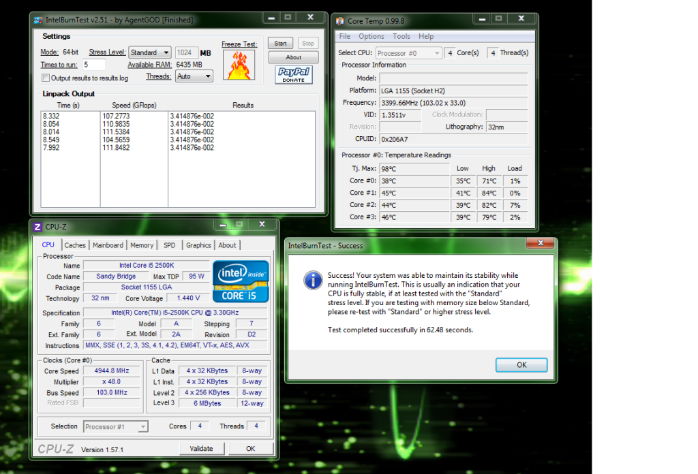
Task: Minimize the CPU-Z window
Action: 223,225
